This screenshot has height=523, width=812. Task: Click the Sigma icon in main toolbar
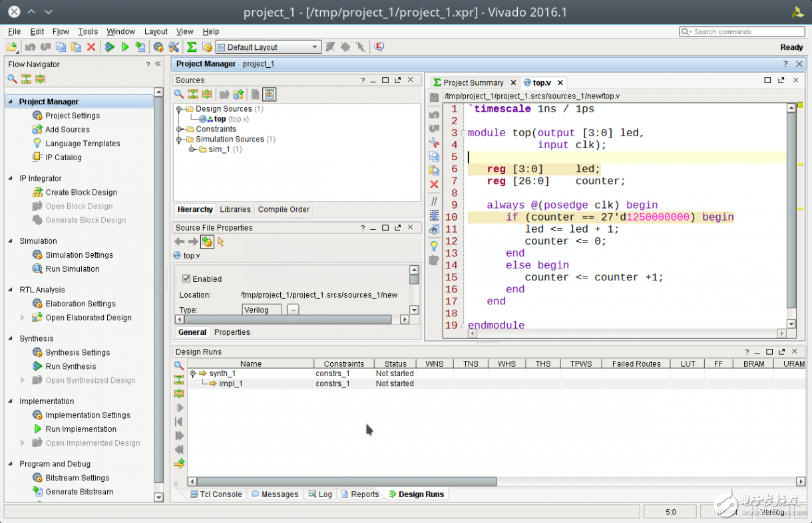tap(192, 47)
